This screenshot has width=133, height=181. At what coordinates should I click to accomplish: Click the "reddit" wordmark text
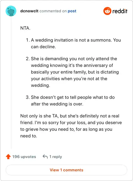coord(120,11)
